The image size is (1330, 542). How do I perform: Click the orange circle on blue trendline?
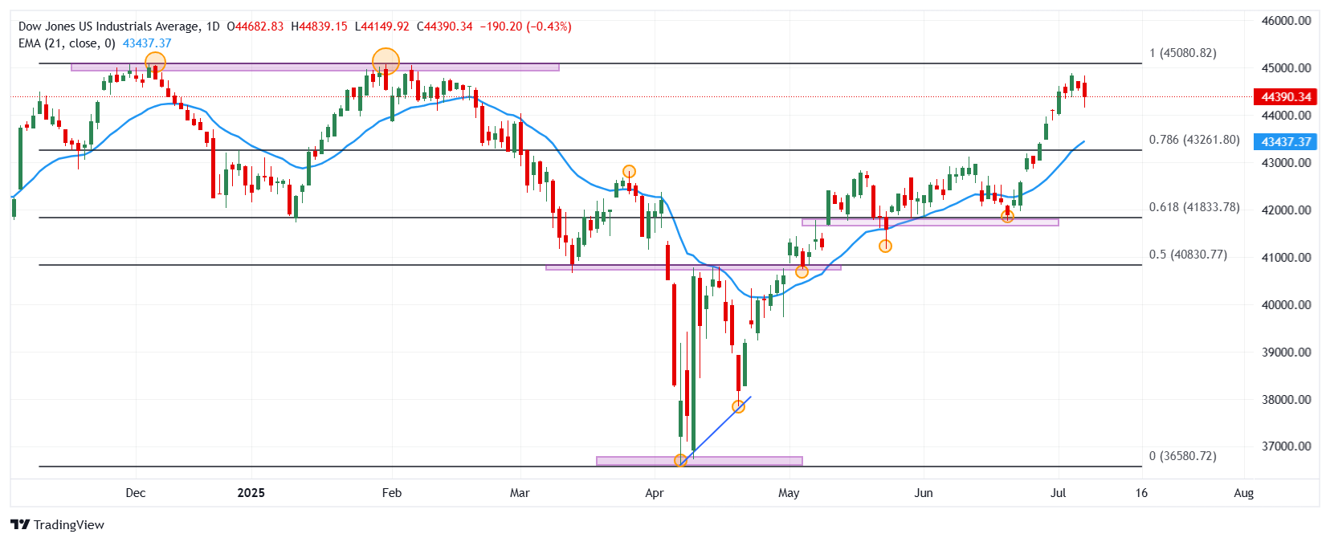(x=739, y=407)
